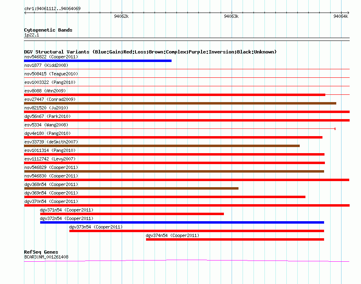Image resolution: width=361 pixels, height=284 pixels.
Task: Click the dgv368n54 brown bar
Action: pos(131,188)
